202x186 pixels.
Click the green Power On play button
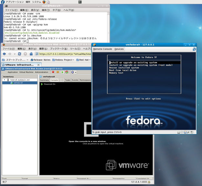click(62, 72)
